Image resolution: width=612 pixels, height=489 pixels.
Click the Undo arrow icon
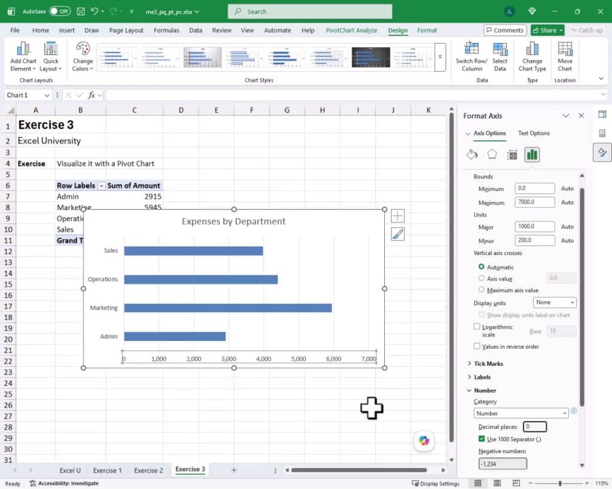94,11
